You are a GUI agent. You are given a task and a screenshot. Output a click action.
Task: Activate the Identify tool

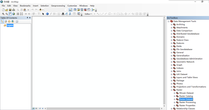47,14
